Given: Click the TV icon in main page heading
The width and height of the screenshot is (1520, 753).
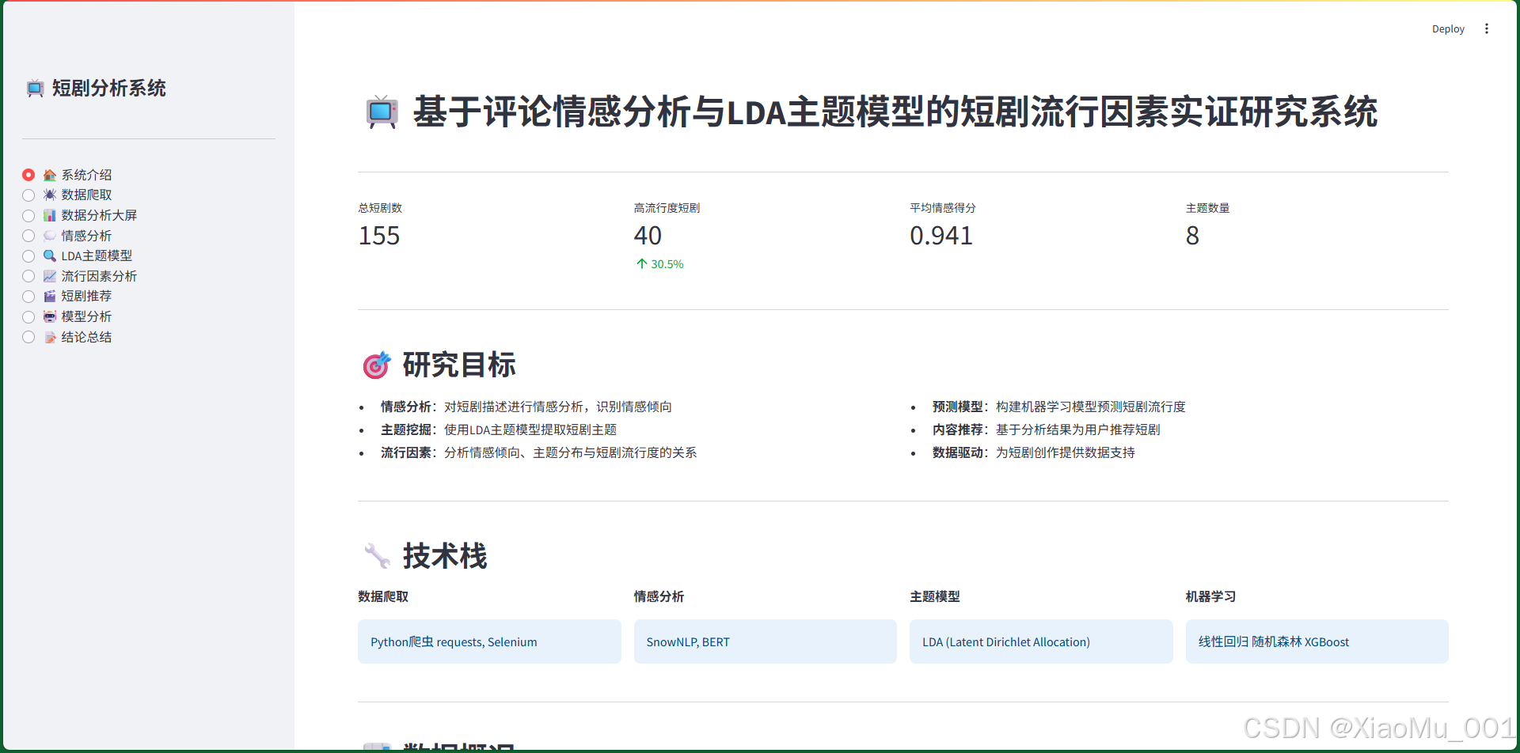Looking at the screenshot, I should coord(382,112).
